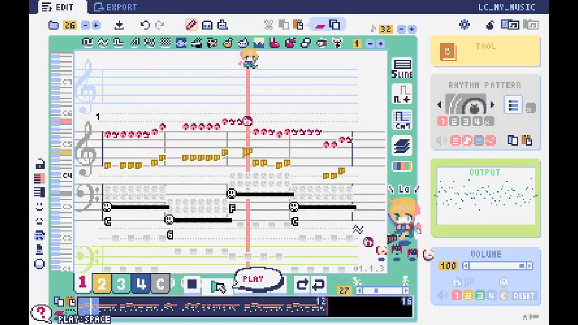Open the file folder icon
This screenshot has width=578, height=325.
click(x=54, y=25)
